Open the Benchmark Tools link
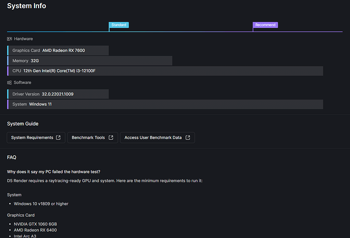The width and height of the screenshot is (350, 238). (92, 138)
